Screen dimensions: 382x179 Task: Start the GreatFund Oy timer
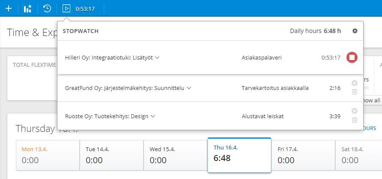pyautogui.click(x=354, y=84)
